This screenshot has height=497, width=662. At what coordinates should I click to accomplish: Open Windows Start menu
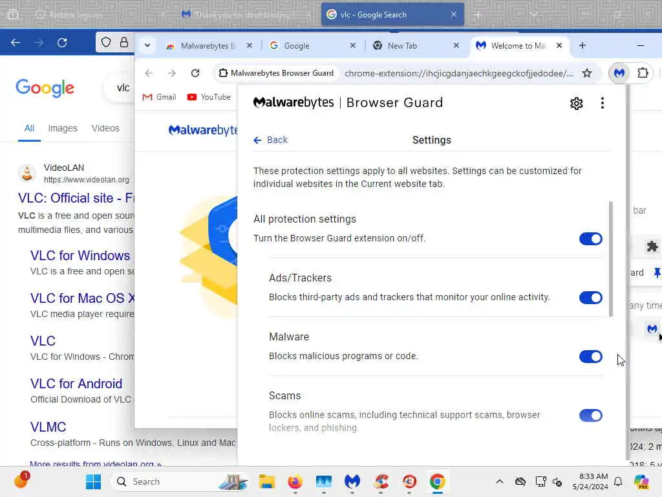click(x=93, y=481)
